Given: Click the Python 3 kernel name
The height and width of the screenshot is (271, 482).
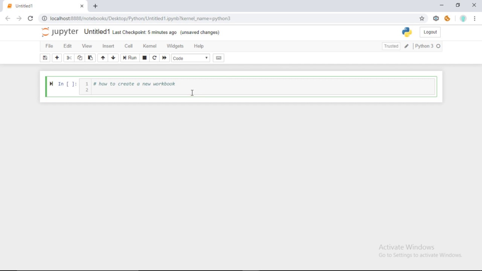Looking at the screenshot, I should (424, 46).
